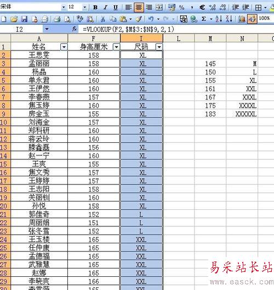Select row 12 header
Image resolution: width=274 pixels, height=290 pixels.
pyautogui.click(x=5, y=139)
